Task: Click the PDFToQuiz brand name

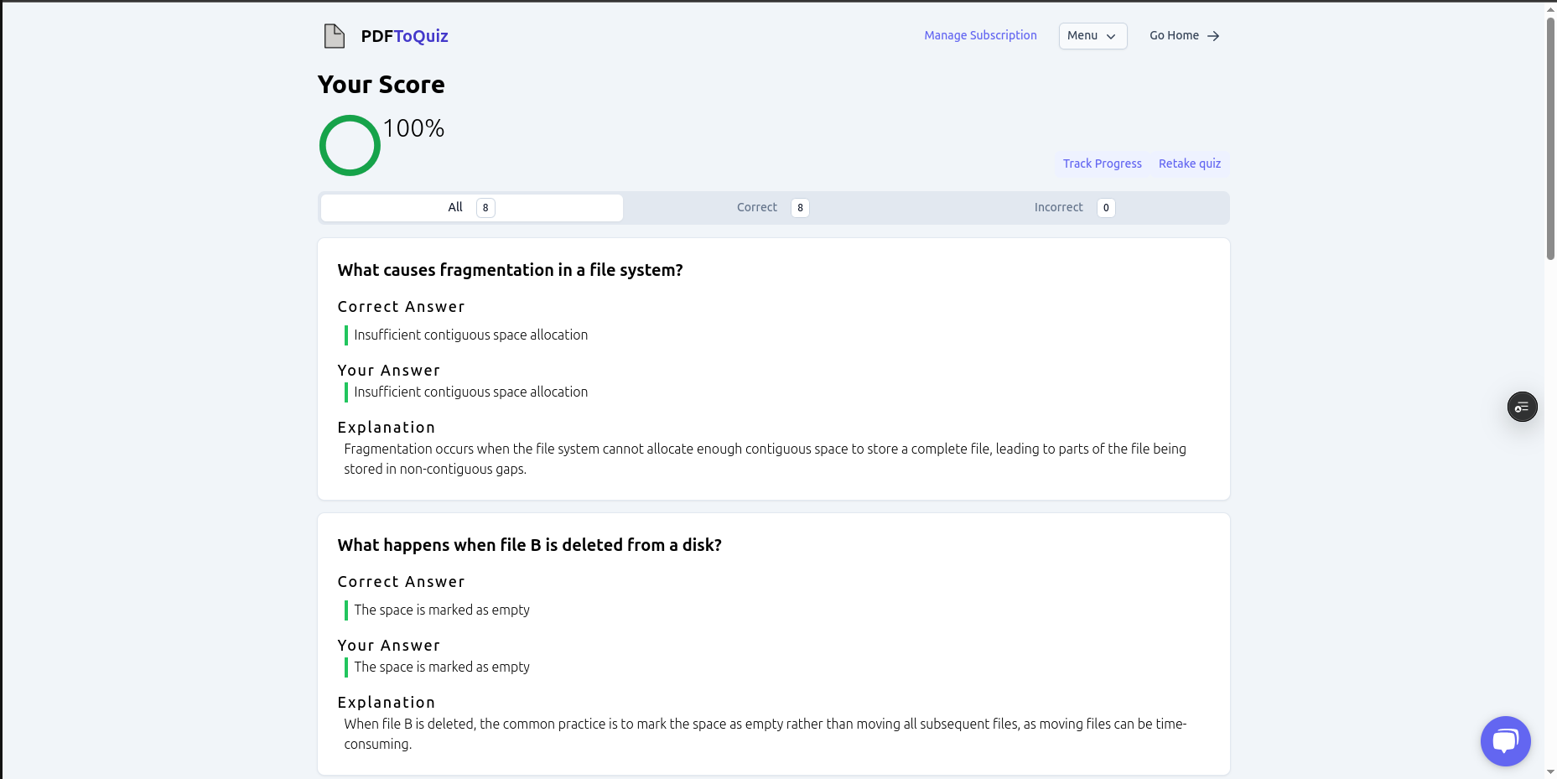Action: click(x=404, y=36)
